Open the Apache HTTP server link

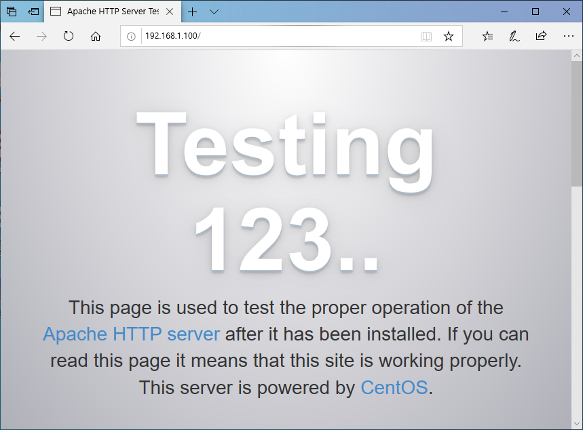(131, 334)
